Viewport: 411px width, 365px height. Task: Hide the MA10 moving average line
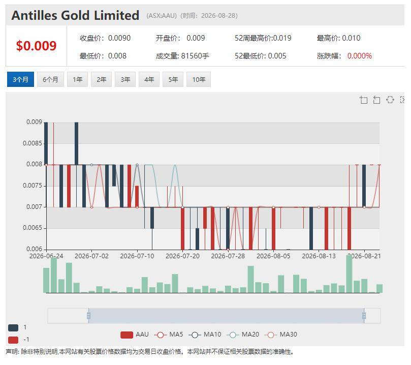(205, 335)
